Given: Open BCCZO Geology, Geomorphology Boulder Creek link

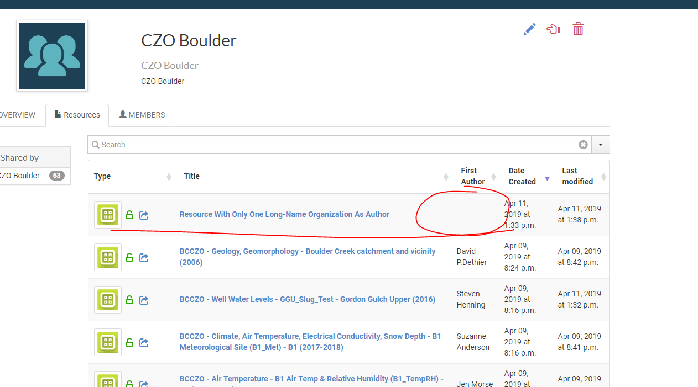Looking at the screenshot, I should [x=308, y=257].
